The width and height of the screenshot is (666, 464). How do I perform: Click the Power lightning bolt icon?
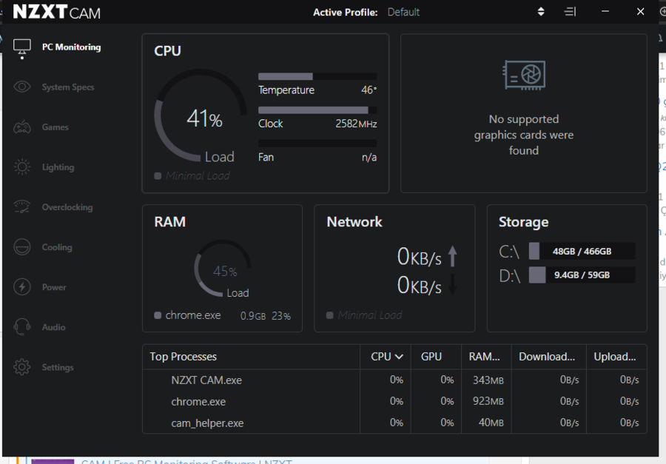[x=22, y=287]
